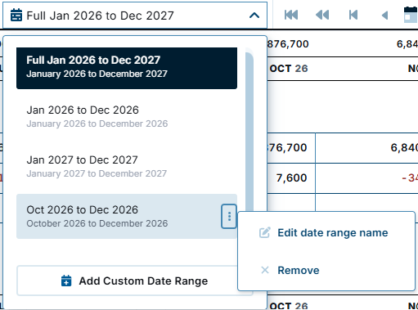This screenshot has height=310, width=418.
Task: Choose Edit date range name
Action: [326, 232]
